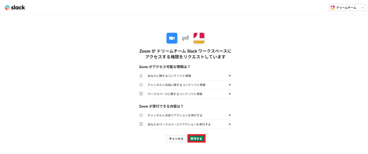Viewport: 368px width, 154px height.
Task: Click chat bubble icon beside チャンネルと会話に関するコンテンツと情報
Action: (141, 85)
